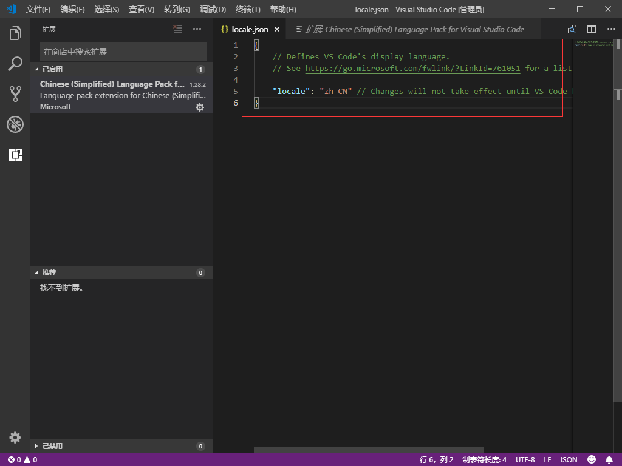The image size is (622, 466).
Task: Click the errors and warnings status indicator
Action: coord(22,460)
